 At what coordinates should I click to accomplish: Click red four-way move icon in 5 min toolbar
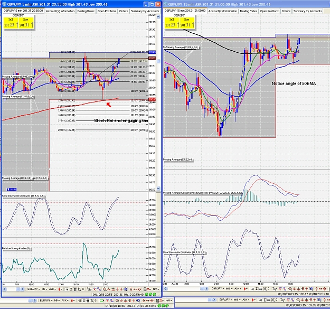pos(139,289)
